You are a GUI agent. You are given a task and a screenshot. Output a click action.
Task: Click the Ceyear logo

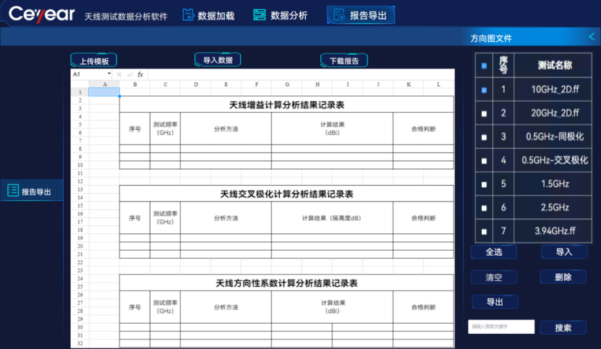click(x=41, y=14)
